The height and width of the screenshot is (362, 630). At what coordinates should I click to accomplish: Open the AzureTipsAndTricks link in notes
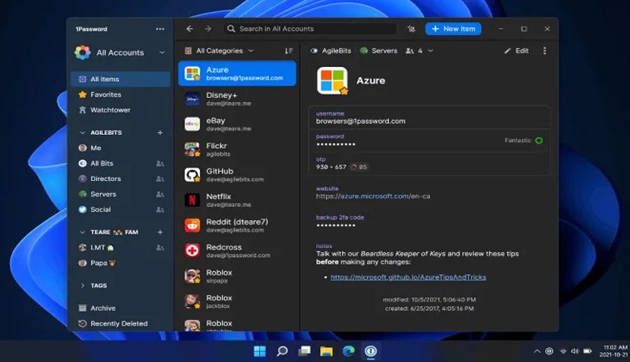coord(408,277)
